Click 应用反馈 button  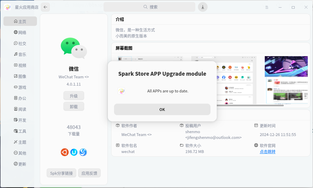pos(89,173)
